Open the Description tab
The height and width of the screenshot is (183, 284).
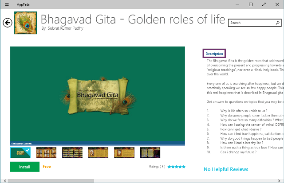pyautogui.click(x=214, y=54)
